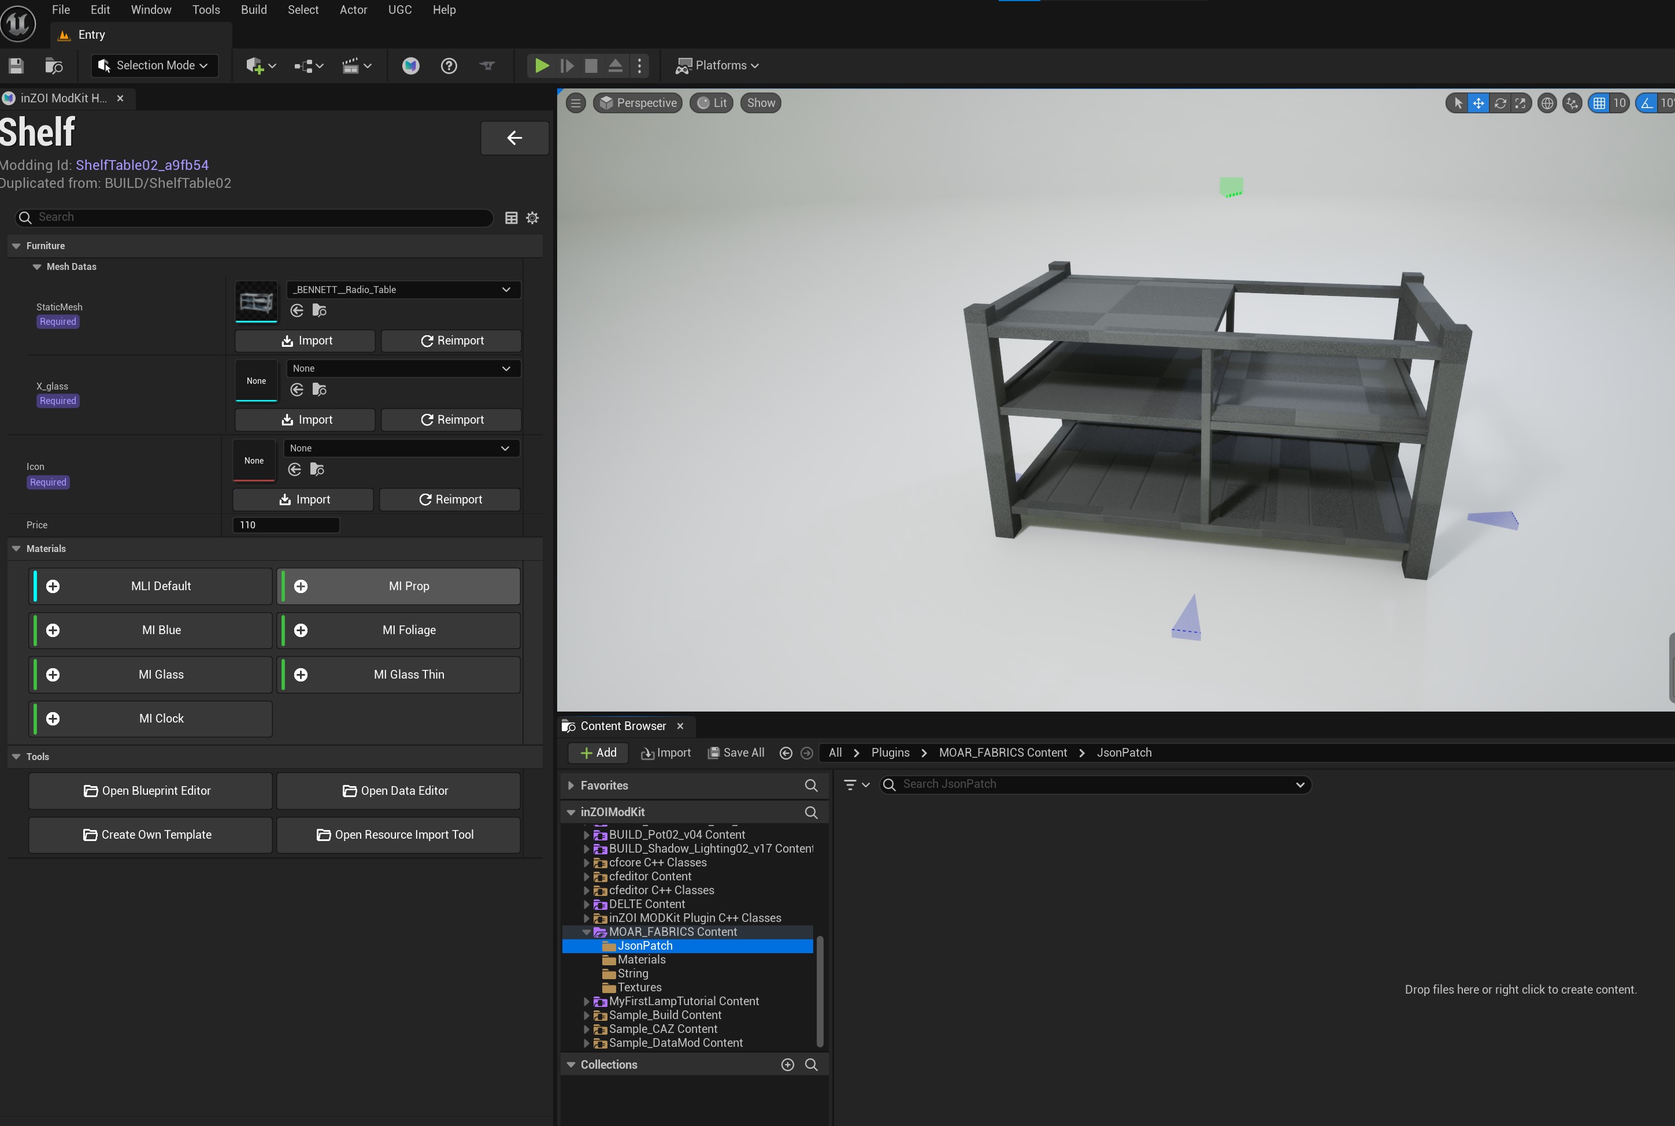Screen dimensions: 1675x1126
Task: Activate the Rotate tool in viewport
Action: 1500,103
